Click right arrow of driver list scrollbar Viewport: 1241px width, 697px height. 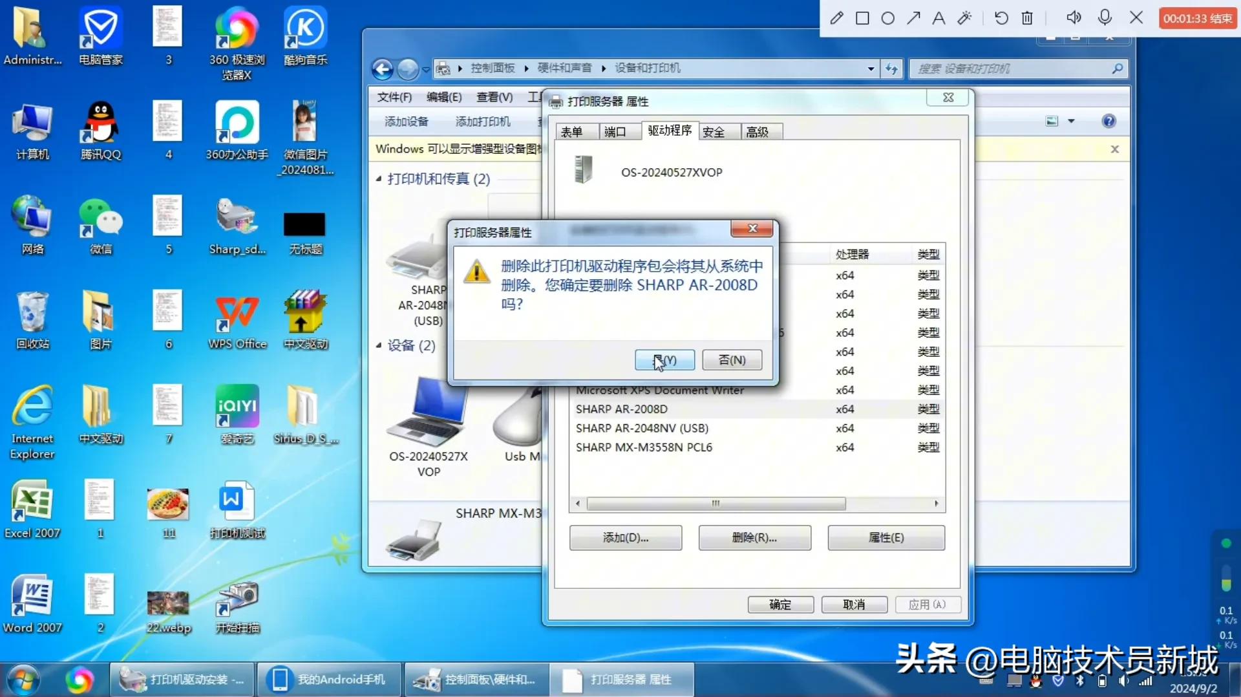click(936, 503)
